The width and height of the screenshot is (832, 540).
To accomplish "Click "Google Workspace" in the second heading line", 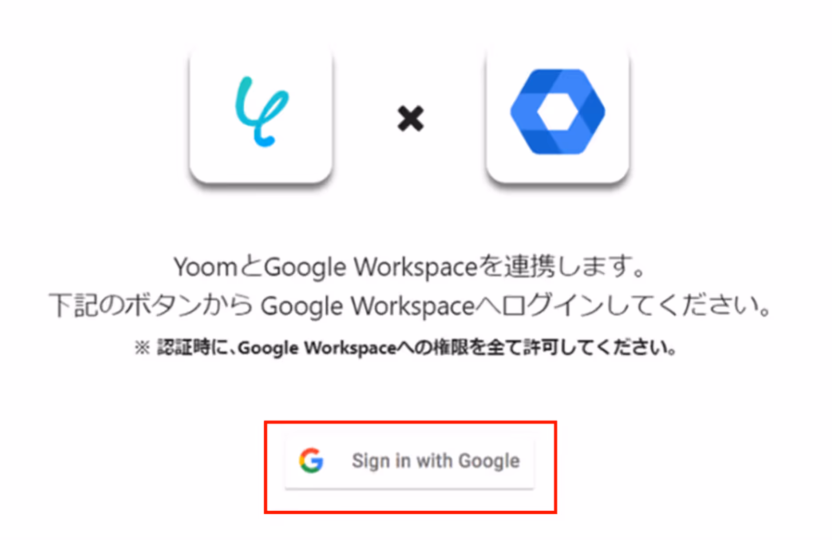I will 368,307.
